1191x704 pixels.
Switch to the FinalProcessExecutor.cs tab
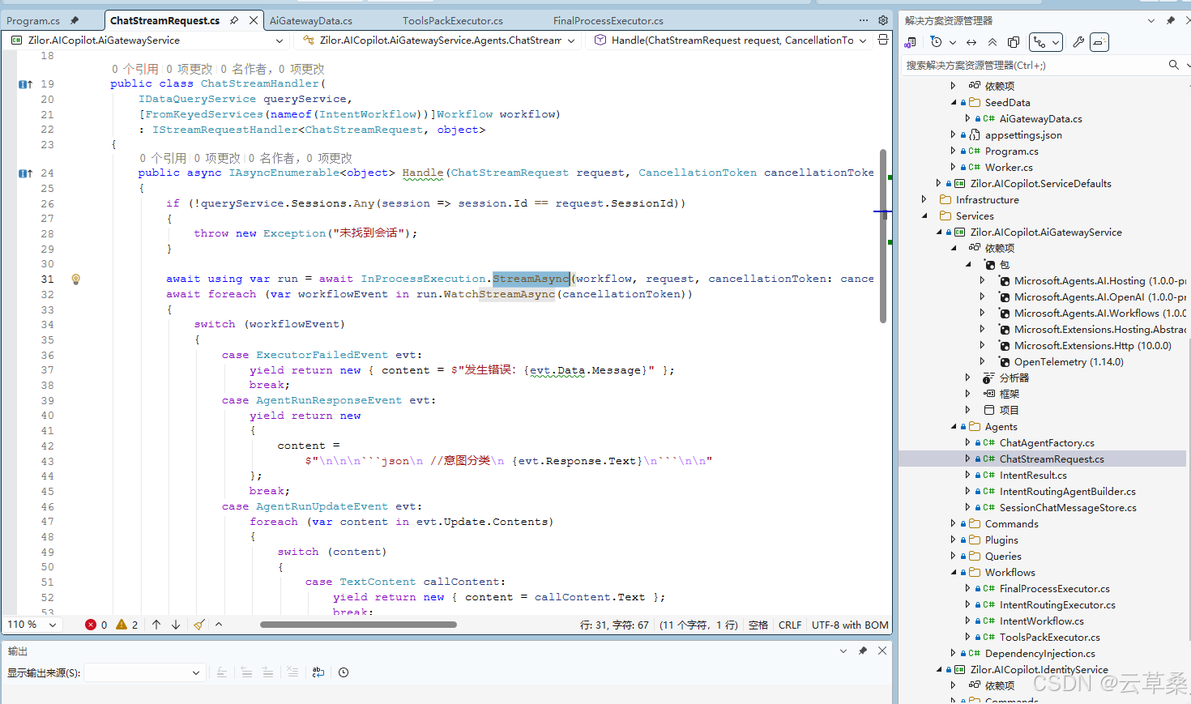tap(608, 20)
